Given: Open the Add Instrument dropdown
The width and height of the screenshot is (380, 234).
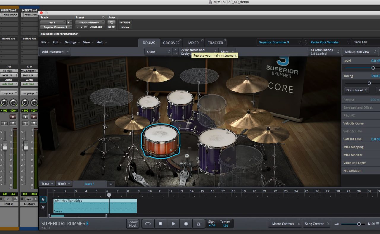Looking at the screenshot, I should click(55, 52).
